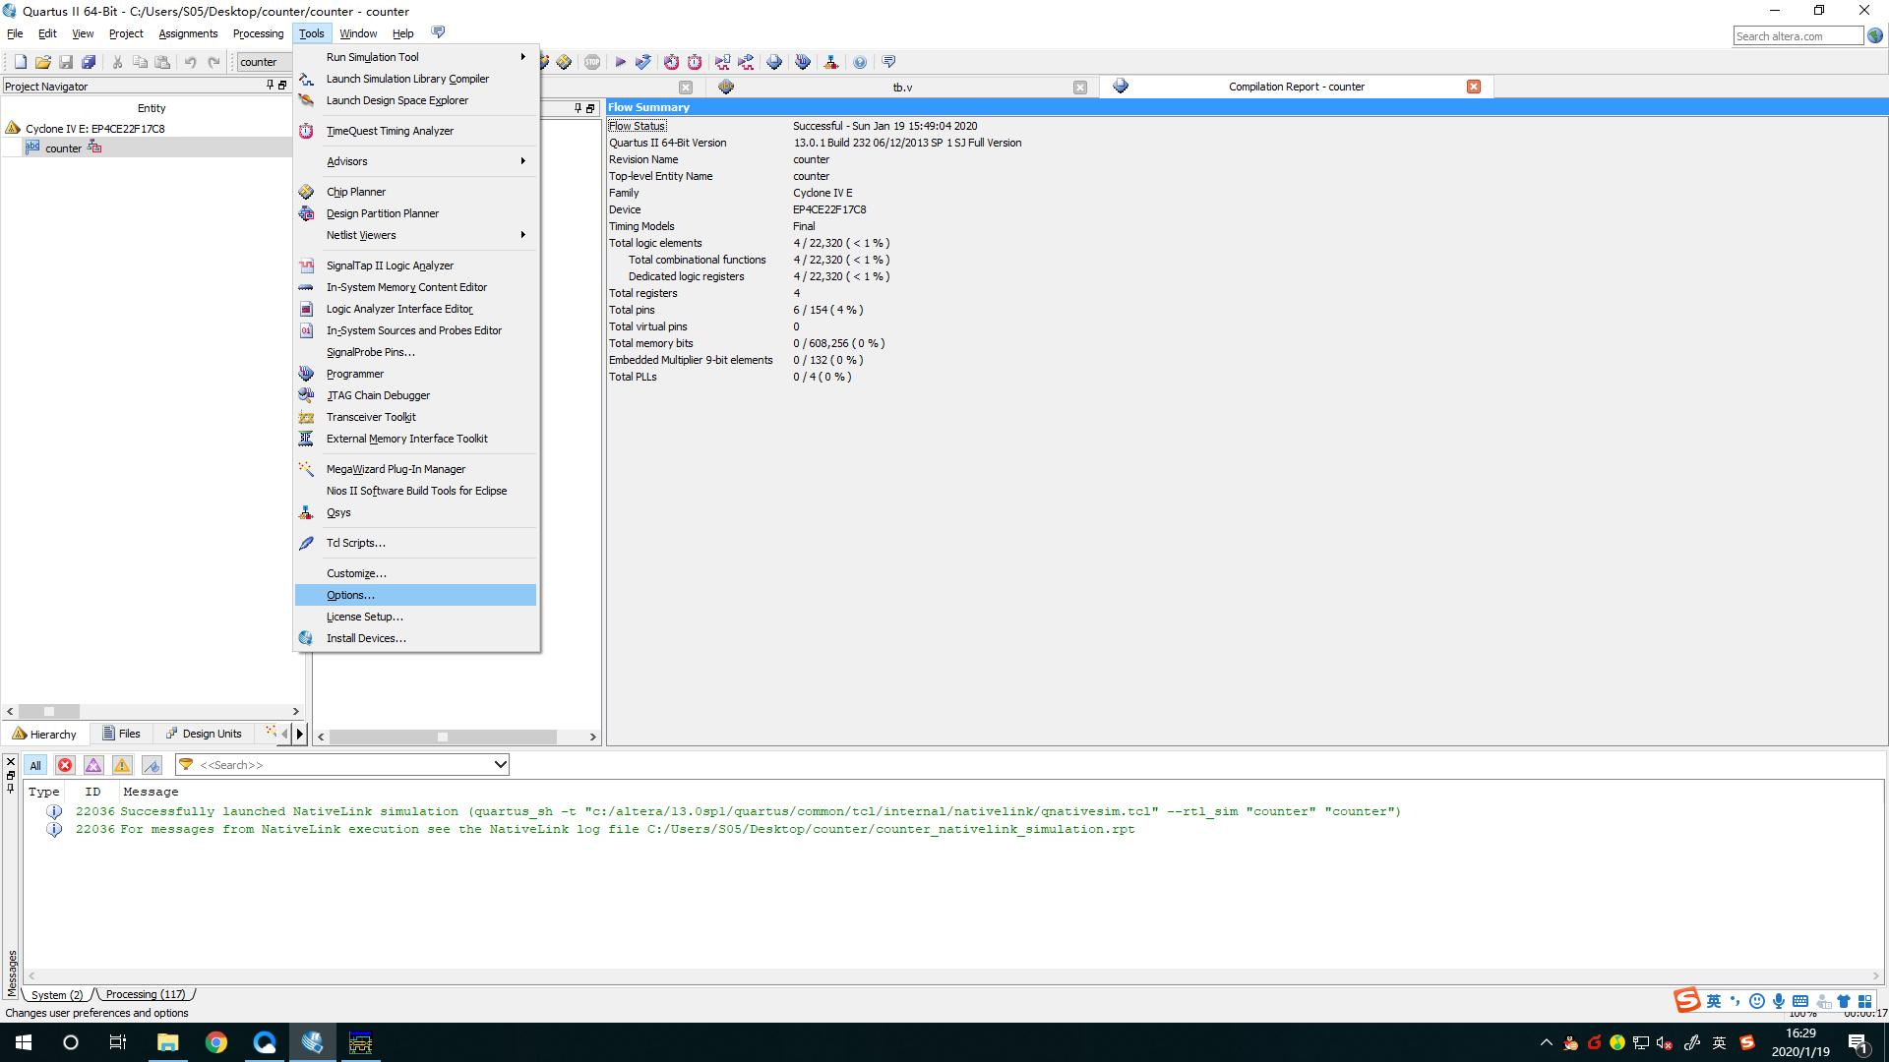Click the Save All toolbar icon
The image size is (1889, 1062).
pyautogui.click(x=89, y=62)
